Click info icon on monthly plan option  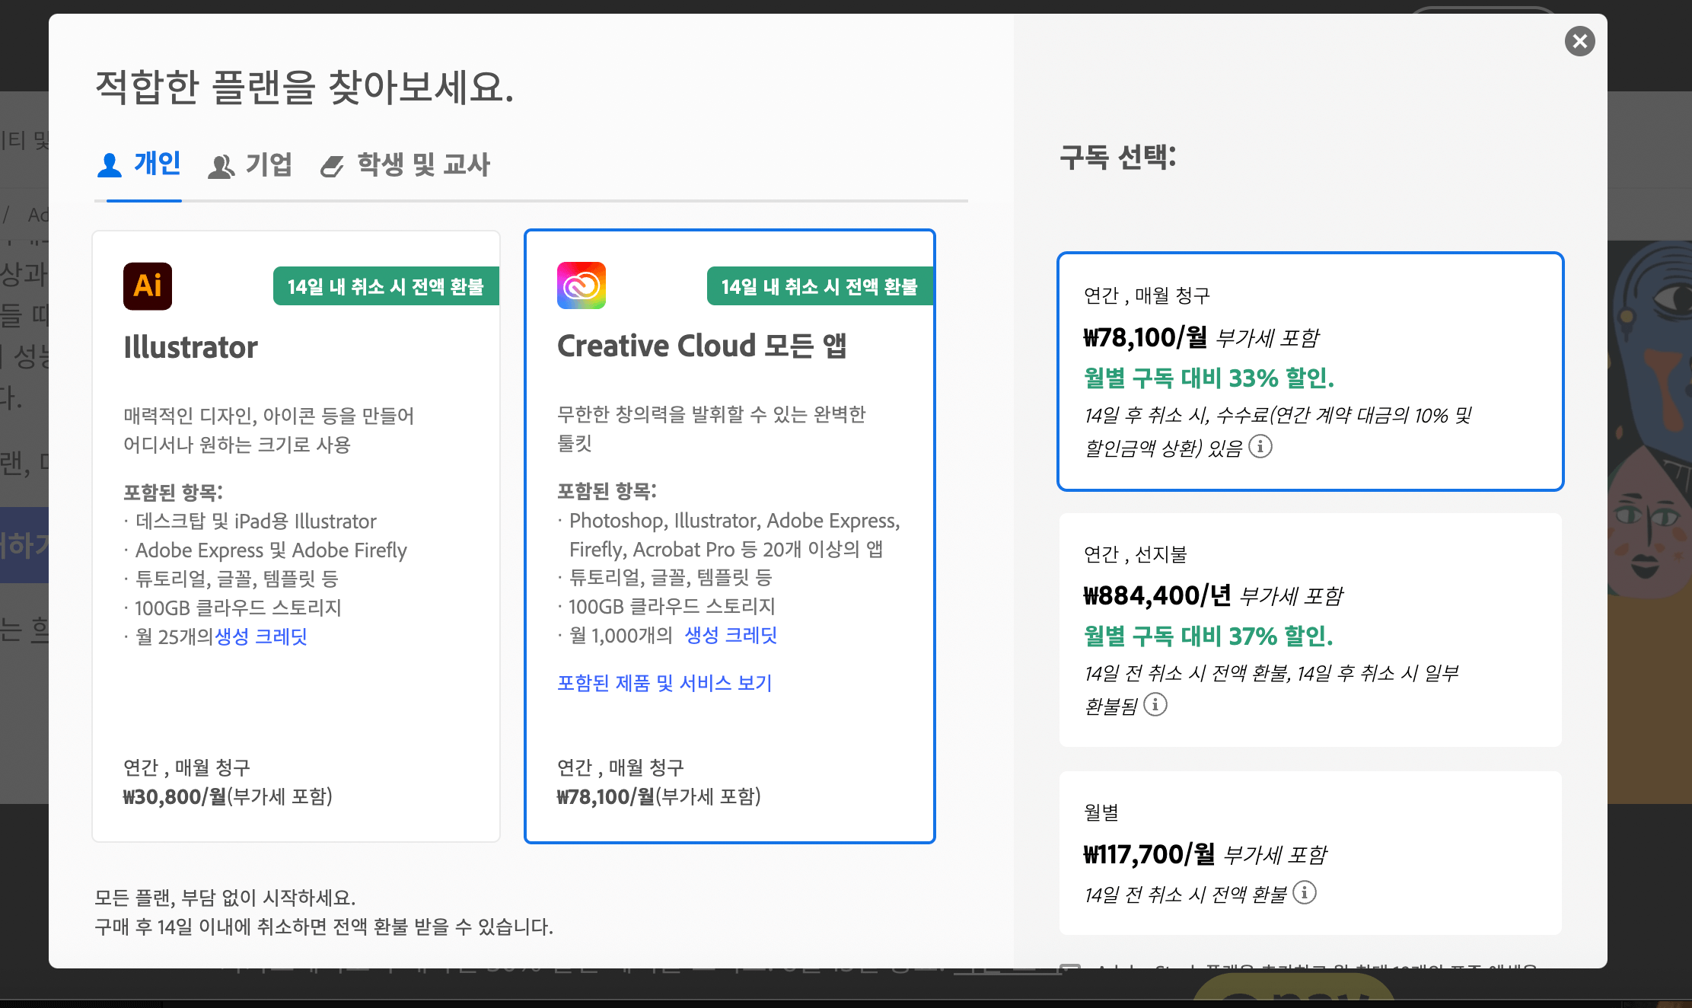pyautogui.click(x=1305, y=892)
